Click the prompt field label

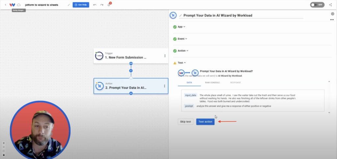[x=189, y=106]
